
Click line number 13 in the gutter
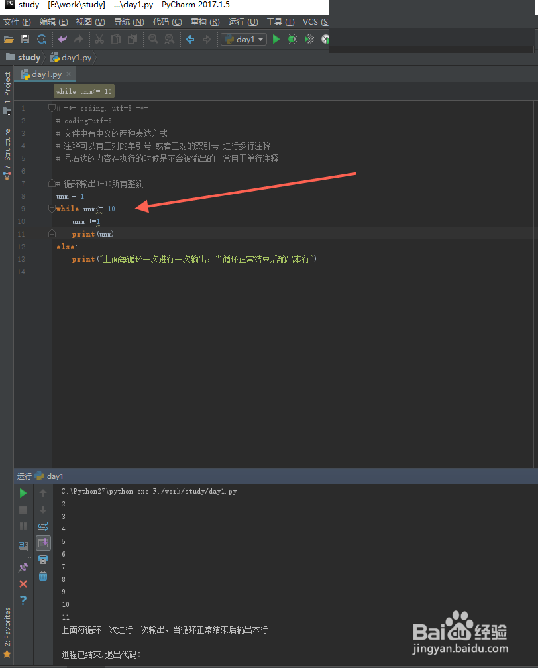click(21, 260)
